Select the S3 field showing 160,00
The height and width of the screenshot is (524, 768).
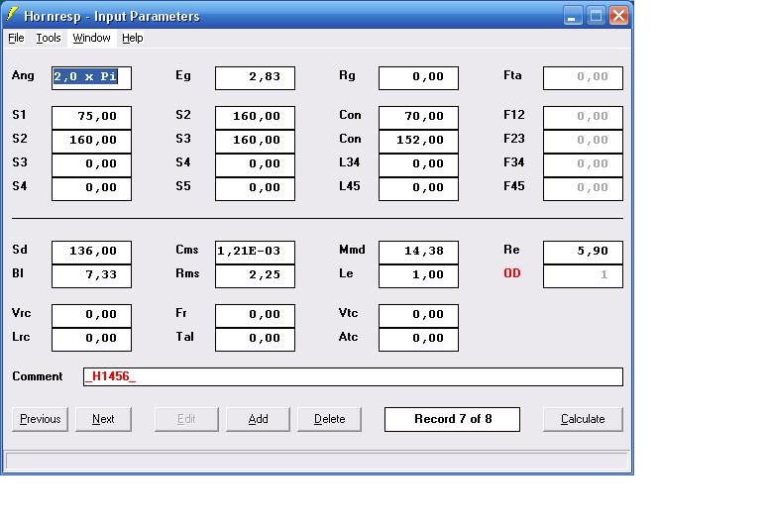click(256, 141)
